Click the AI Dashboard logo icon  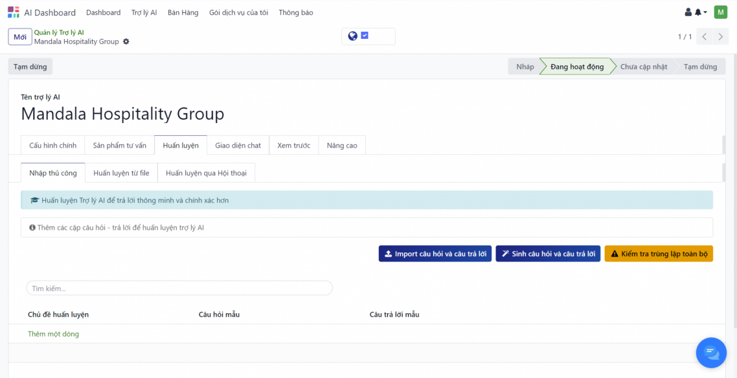click(14, 12)
